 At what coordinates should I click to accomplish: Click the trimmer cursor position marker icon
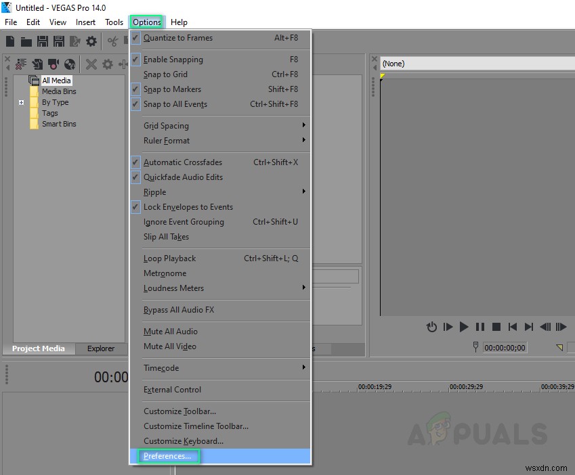coord(475,347)
